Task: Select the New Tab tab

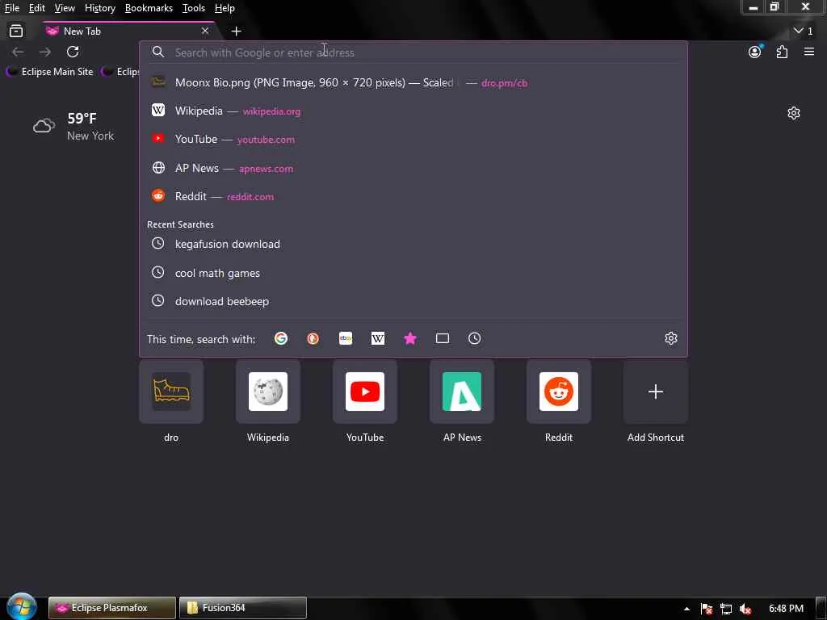Action: pos(128,31)
